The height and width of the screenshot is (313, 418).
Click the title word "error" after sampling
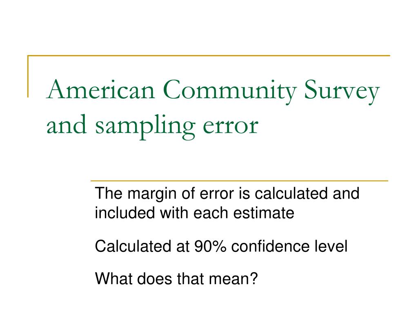(230, 126)
